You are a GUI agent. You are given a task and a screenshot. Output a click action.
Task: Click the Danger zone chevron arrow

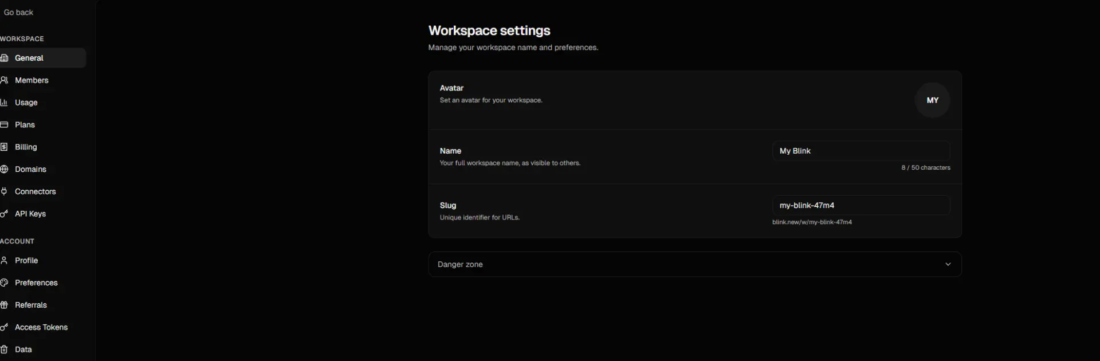click(948, 264)
